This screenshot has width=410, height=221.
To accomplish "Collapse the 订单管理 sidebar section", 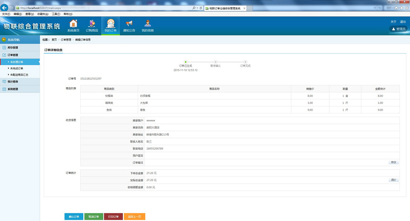I will point(13,54).
